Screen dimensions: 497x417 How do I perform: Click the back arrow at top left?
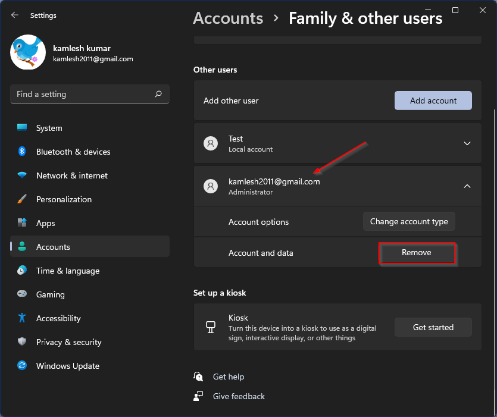point(14,15)
